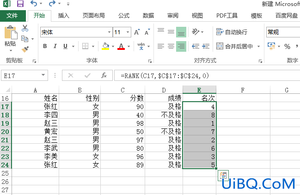The image size is (300, 195).
Task: Open the 文件 menu tab
Action: coord(12,16)
